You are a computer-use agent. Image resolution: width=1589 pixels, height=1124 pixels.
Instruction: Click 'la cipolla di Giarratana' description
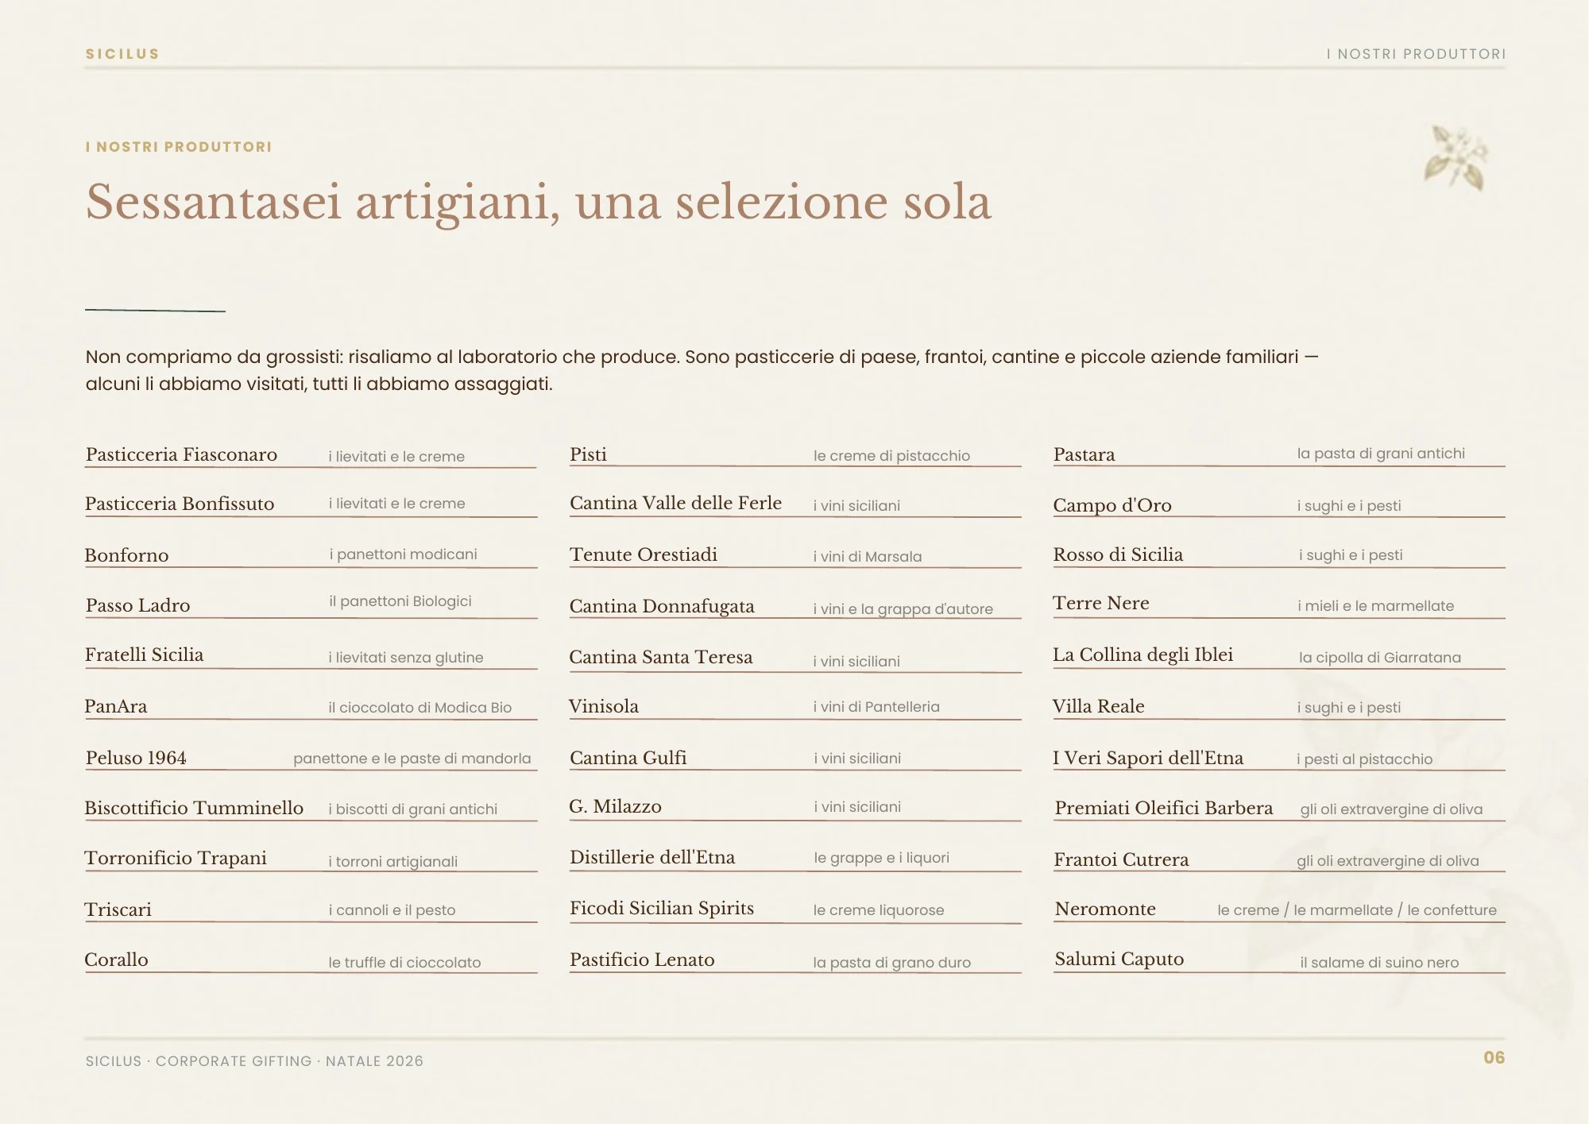1379,658
